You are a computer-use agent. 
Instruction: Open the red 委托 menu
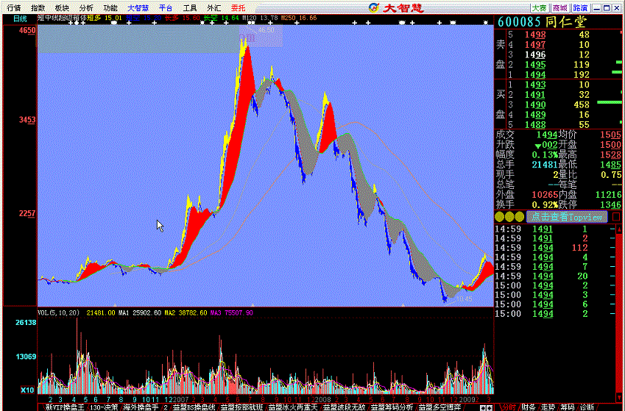pos(238,8)
